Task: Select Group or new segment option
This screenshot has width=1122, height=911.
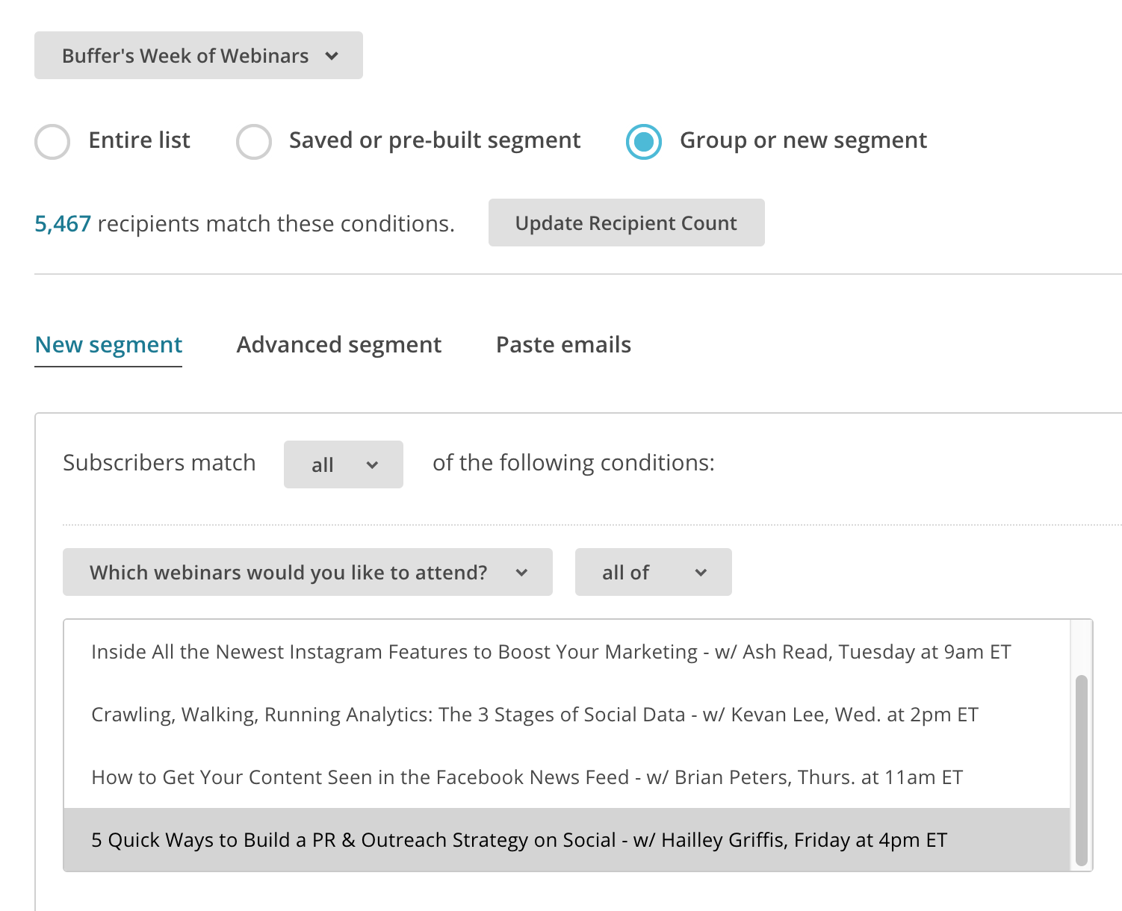Action: (644, 141)
